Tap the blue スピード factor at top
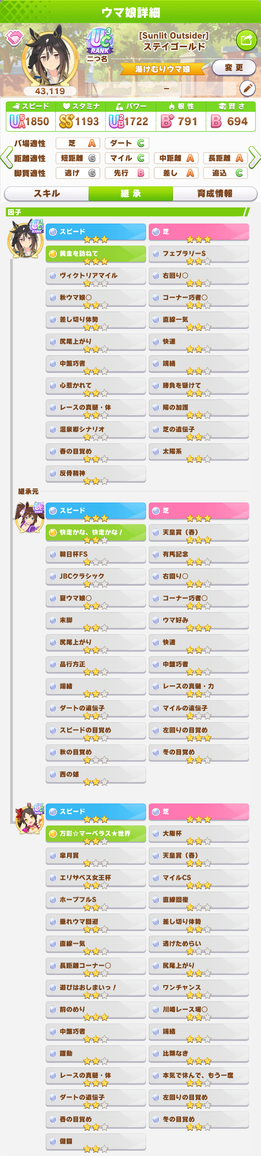The width and height of the screenshot is (261, 1156). [96, 233]
